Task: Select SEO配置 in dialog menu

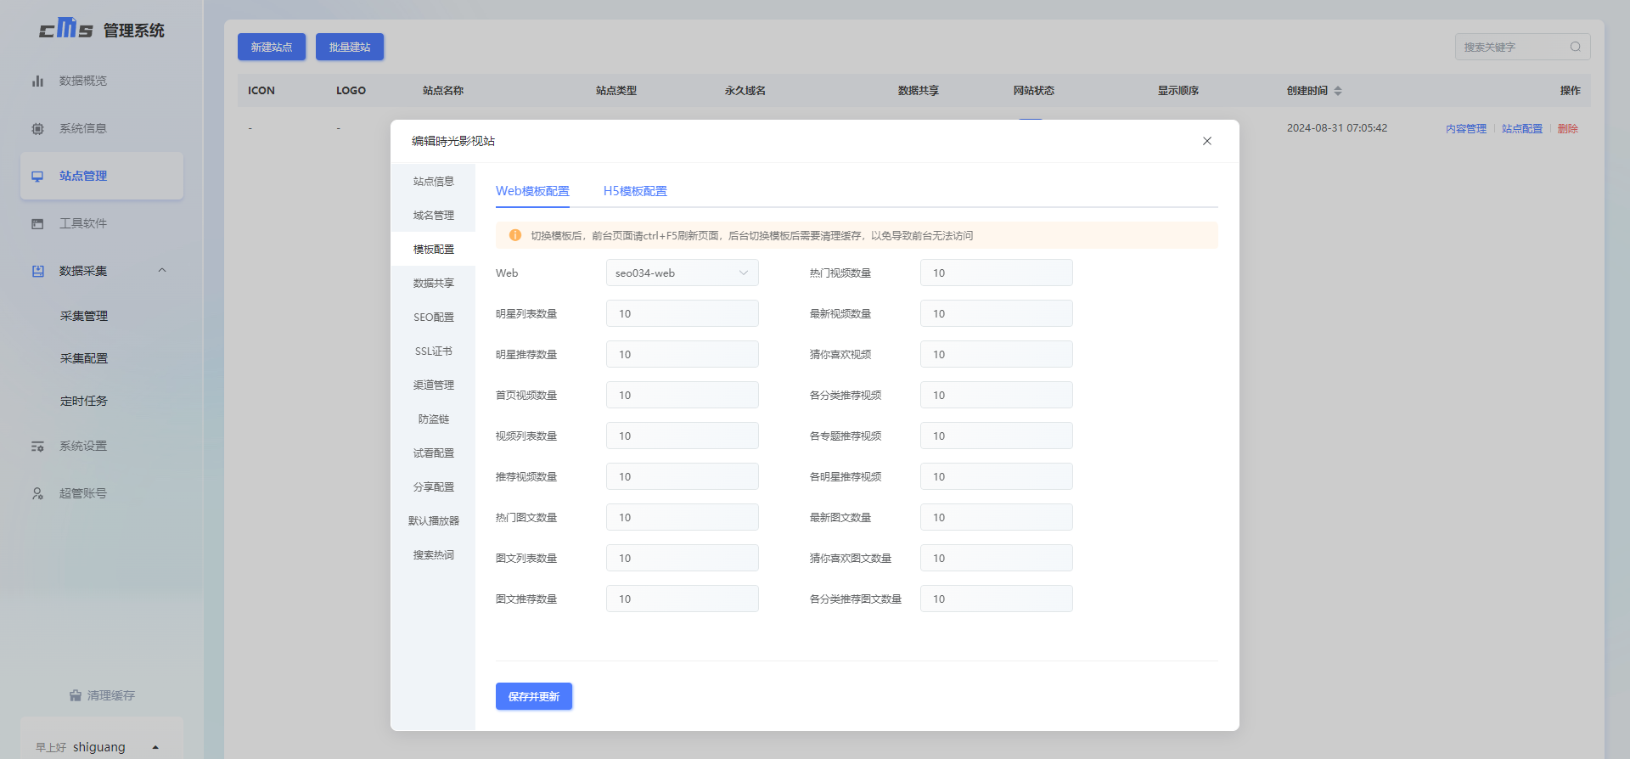Action: pyautogui.click(x=433, y=317)
